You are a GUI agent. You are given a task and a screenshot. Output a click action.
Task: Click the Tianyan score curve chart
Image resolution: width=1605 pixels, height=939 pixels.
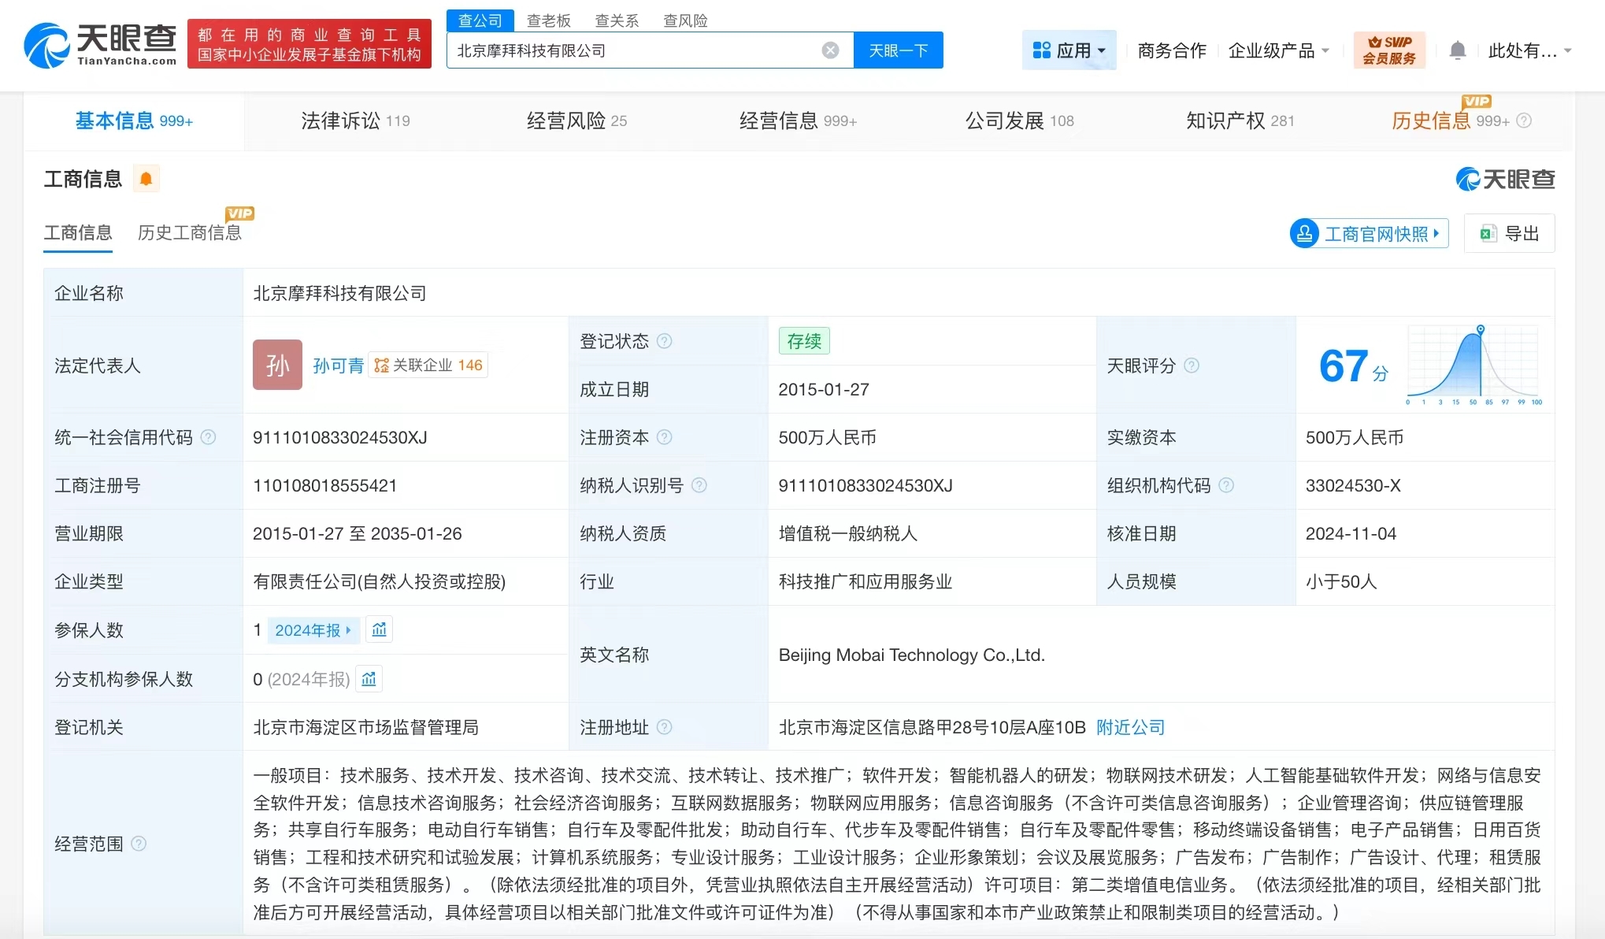[x=1473, y=365]
